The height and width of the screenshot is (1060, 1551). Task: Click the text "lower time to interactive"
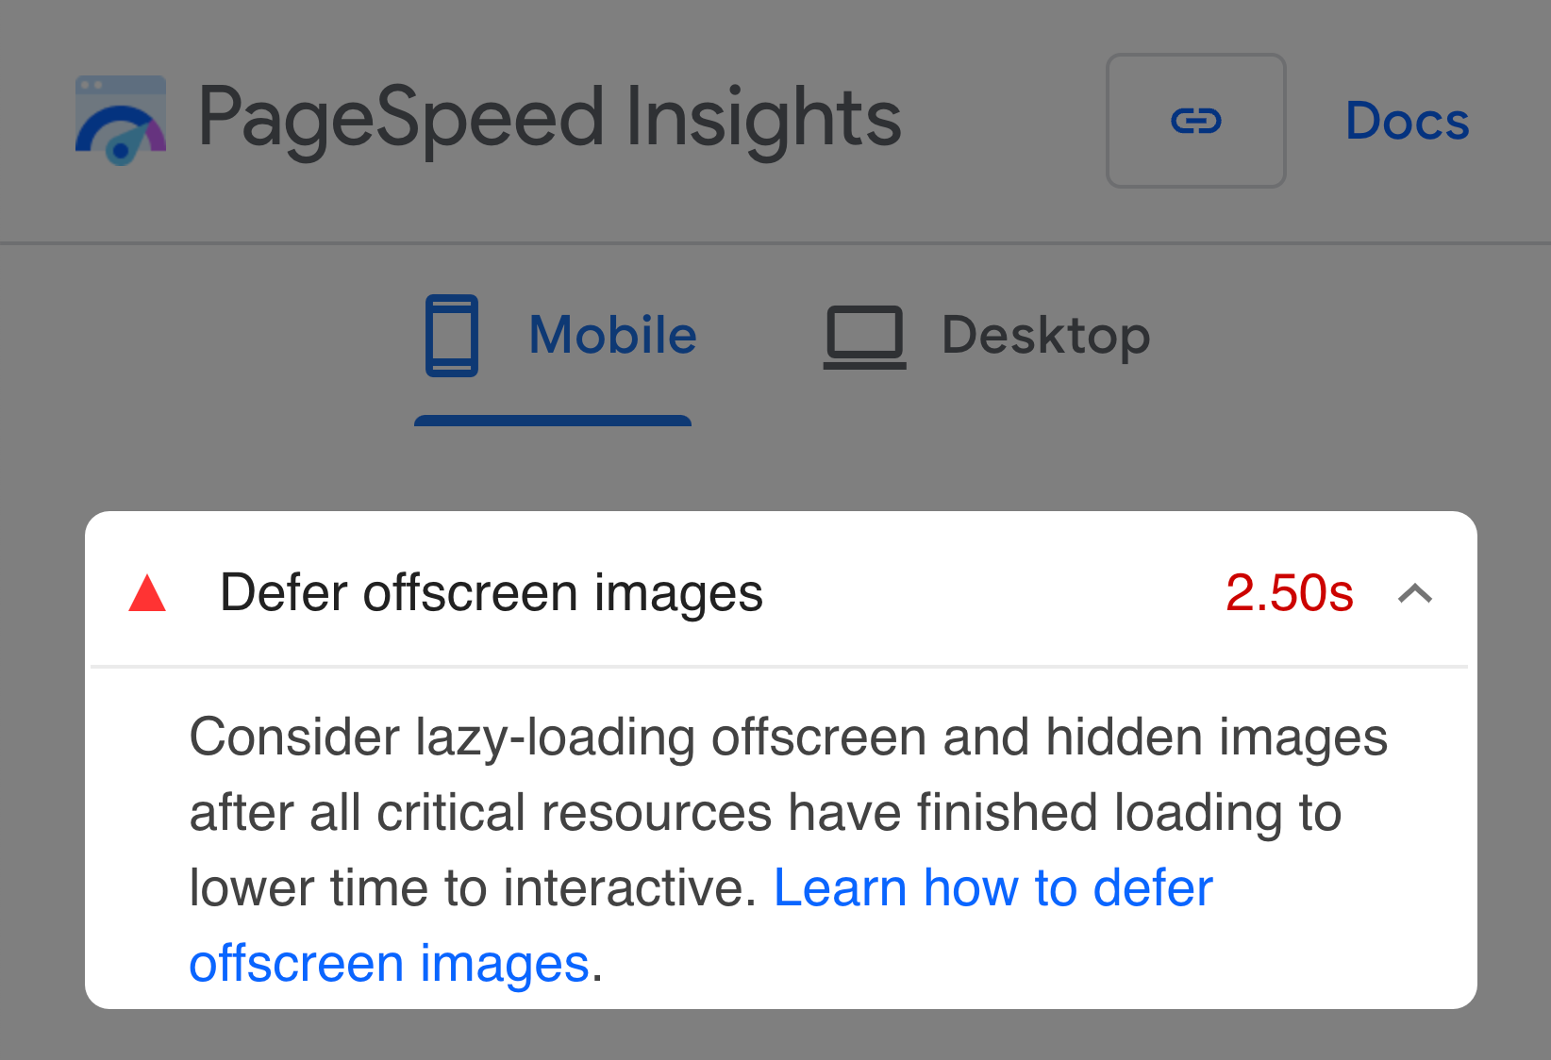[x=472, y=887]
